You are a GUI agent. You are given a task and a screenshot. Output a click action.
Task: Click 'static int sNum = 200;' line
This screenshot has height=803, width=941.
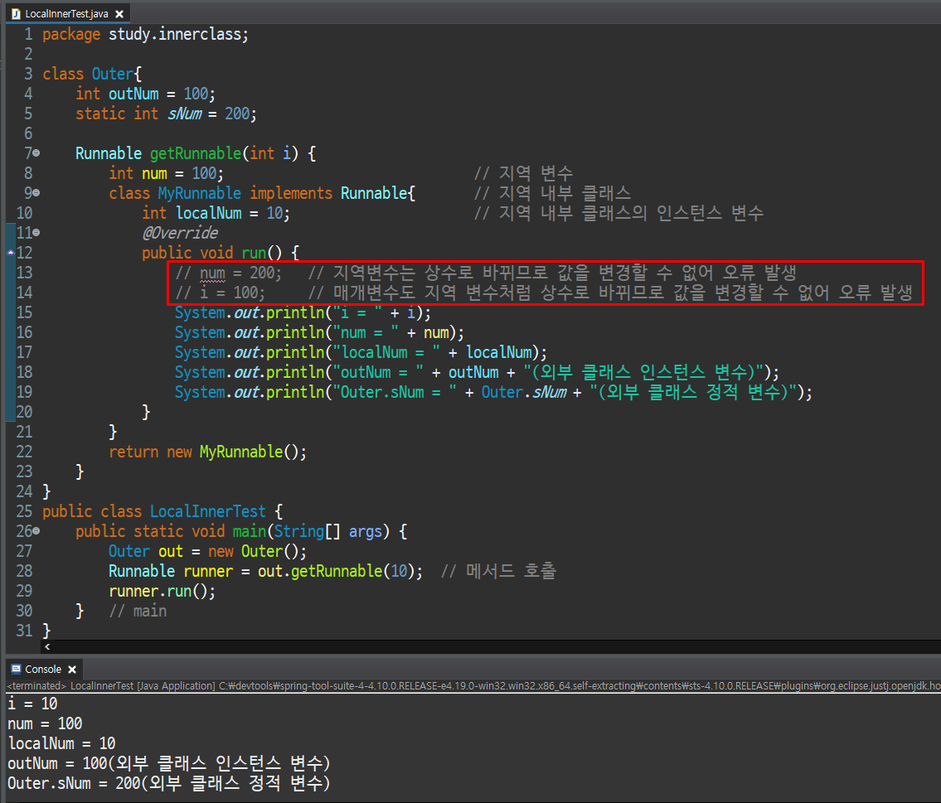tap(167, 114)
